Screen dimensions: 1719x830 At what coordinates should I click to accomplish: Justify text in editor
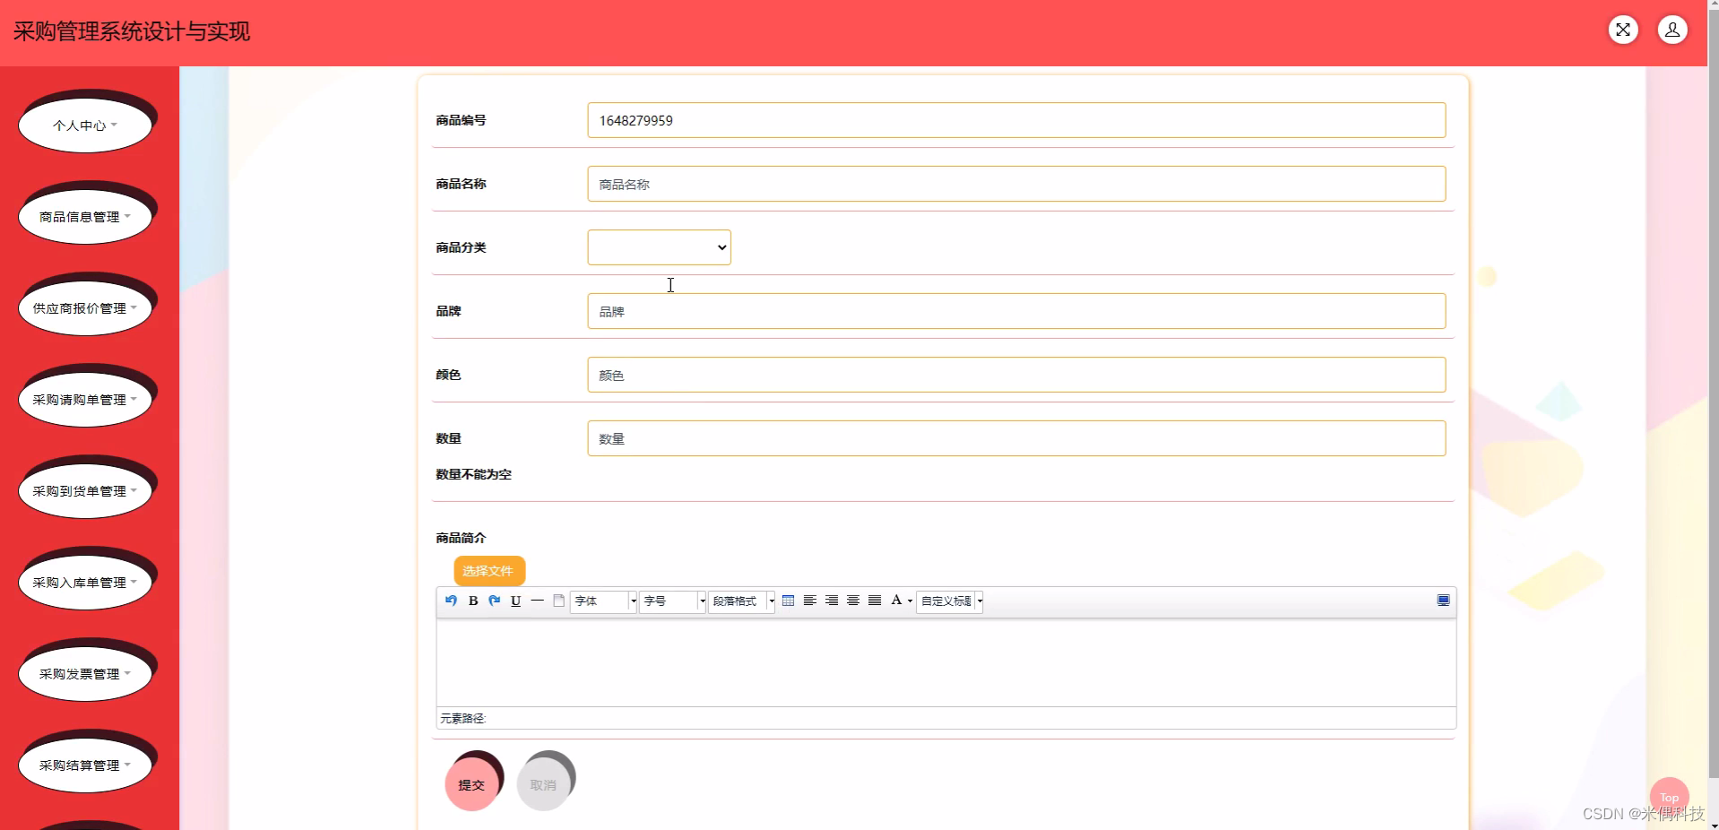click(x=875, y=601)
